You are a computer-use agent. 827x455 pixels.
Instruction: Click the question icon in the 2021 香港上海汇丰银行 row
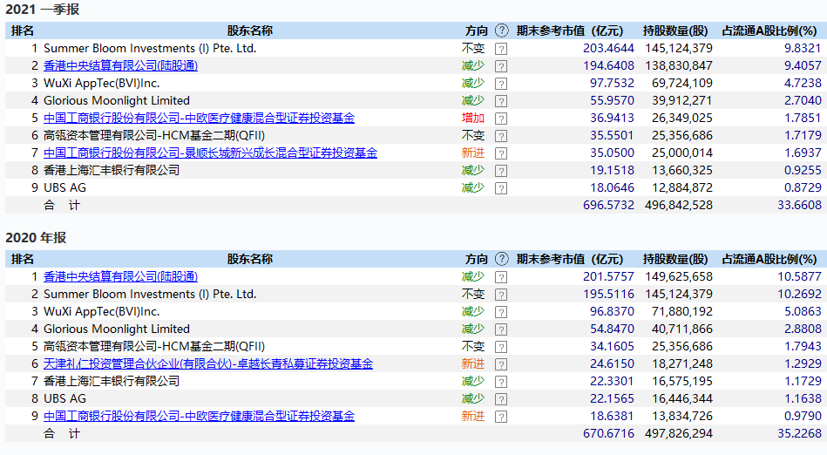pos(501,171)
